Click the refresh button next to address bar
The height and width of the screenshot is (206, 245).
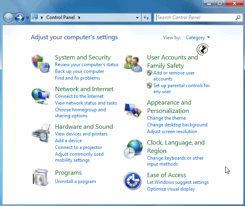click(x=146, y=17)
